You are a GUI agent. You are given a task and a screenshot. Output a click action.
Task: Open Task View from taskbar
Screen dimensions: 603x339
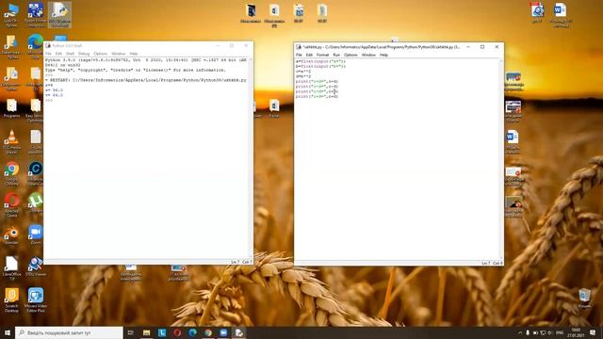pyautogui.click(x=131, y=332)
